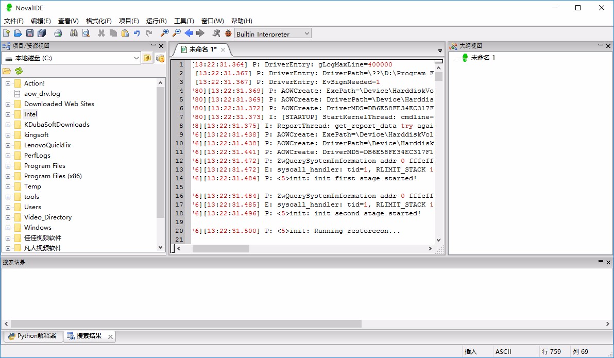This screenshot has height=358, width=614.
Task: Click the editor vertical scroll down arrow
Action: (x=438, y=240)
